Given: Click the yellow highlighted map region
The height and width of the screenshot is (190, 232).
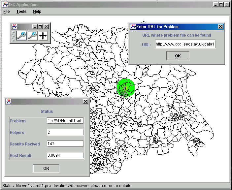Looking at the screenshot, I should pos(126,88).
